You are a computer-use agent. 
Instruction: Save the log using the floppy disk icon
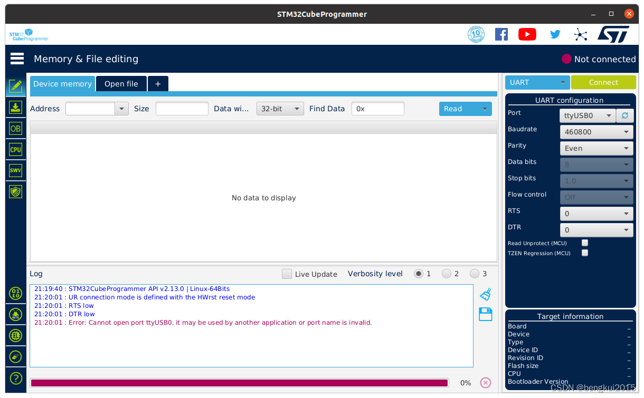click(485, 314)
